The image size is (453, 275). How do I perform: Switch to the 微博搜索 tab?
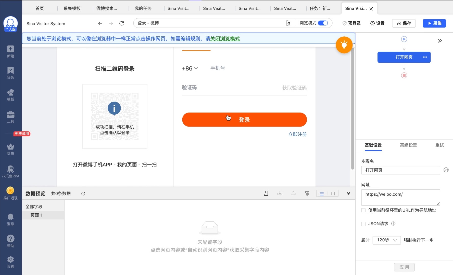[x=107, y=8]
